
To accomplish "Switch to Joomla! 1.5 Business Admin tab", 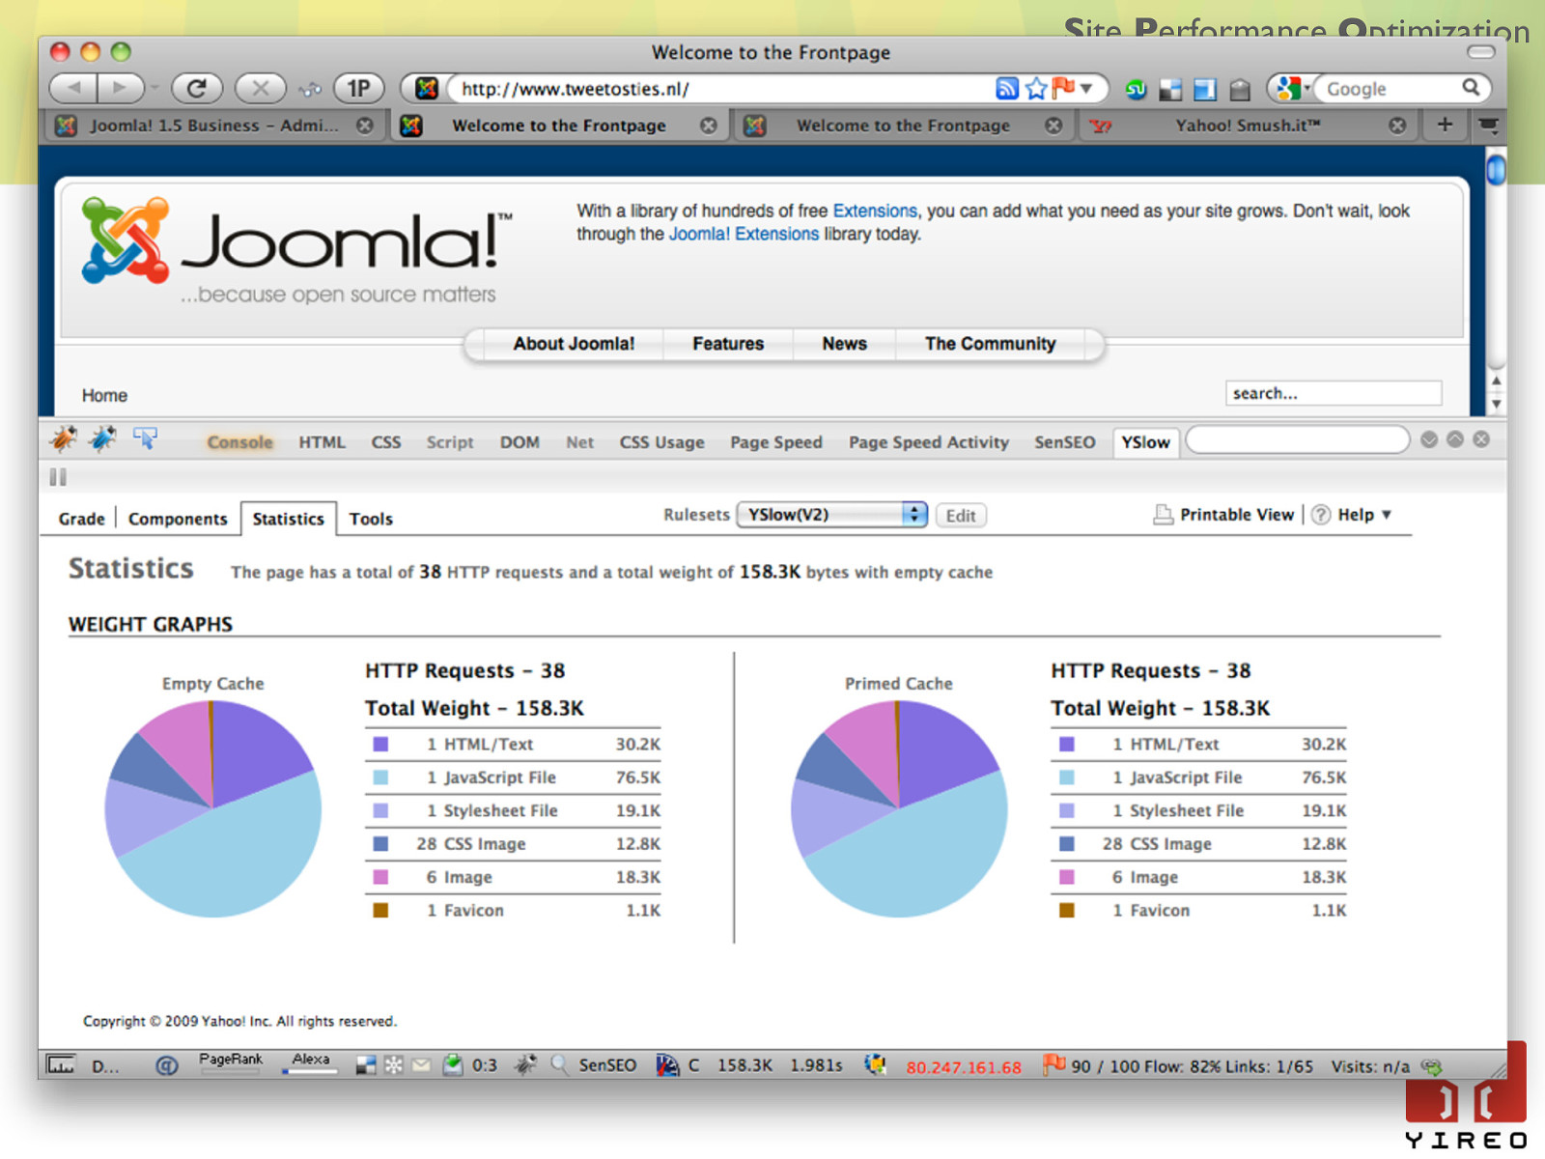I will [x=214, y=126].
